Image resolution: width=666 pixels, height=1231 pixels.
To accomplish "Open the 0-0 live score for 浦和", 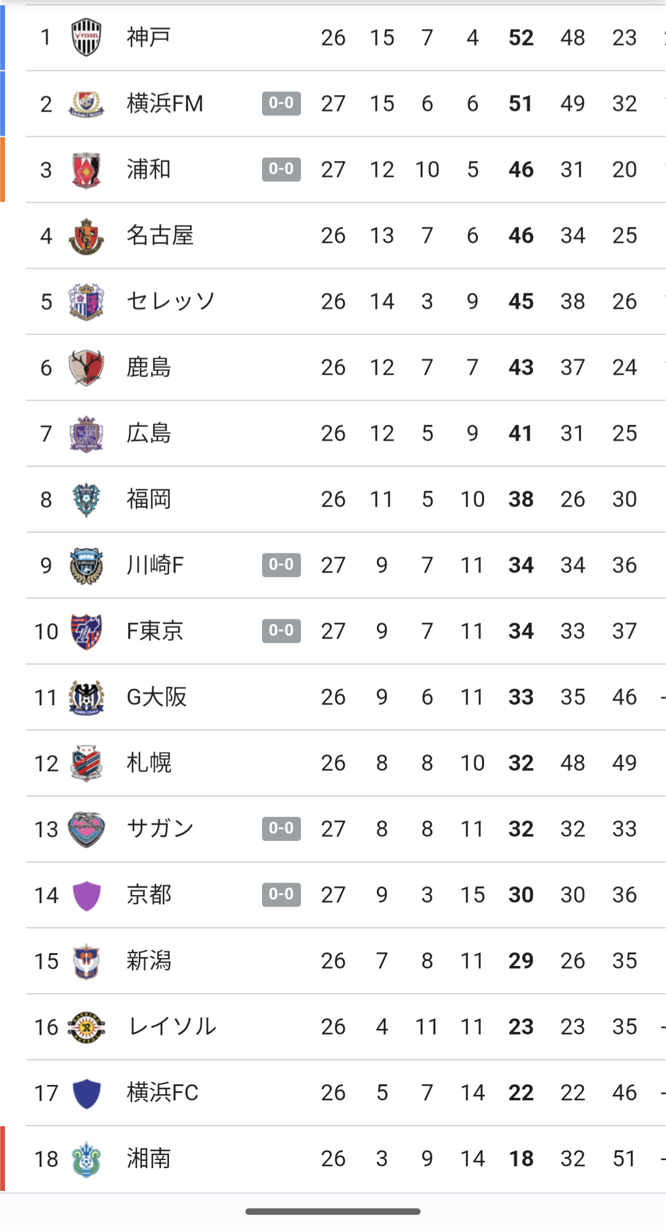I will [x=281, y=170].
